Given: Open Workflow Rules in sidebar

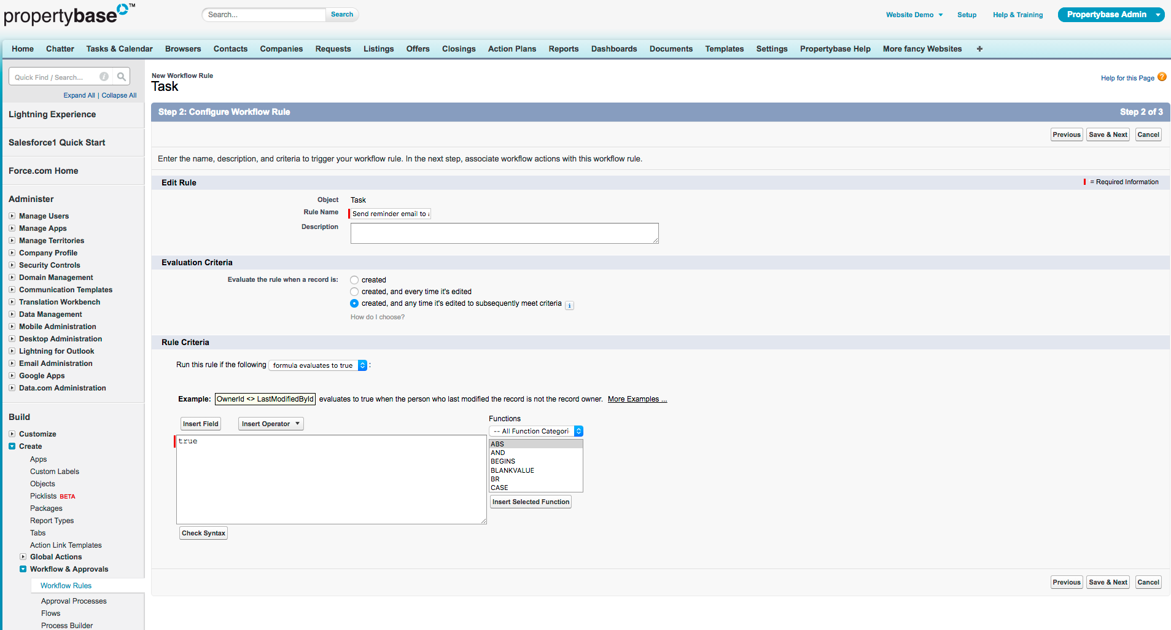Looking at the screenshot, I should pos(66,586).
